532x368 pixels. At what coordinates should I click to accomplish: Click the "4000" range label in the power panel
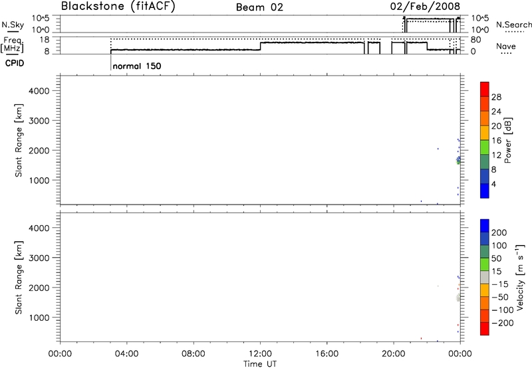39,91
